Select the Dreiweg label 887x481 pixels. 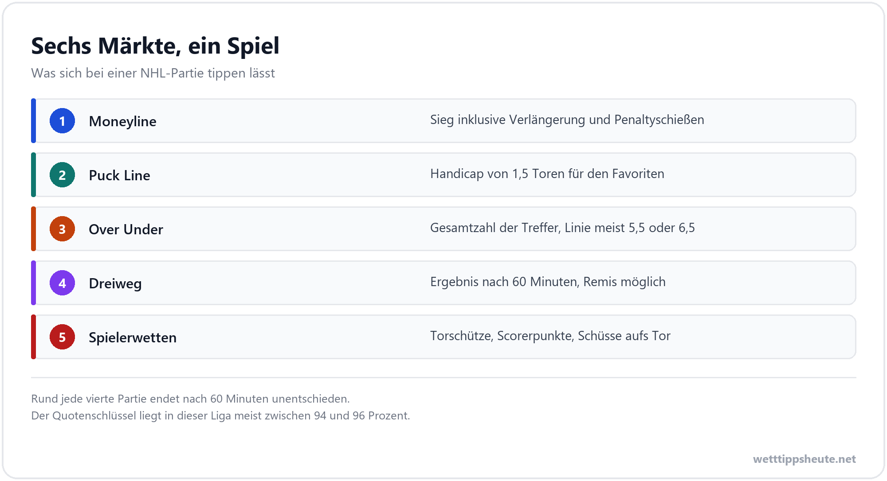[x=115, y=283]
